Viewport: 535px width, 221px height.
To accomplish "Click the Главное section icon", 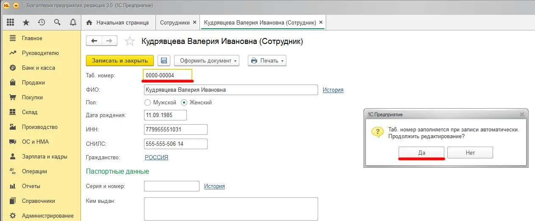I will tap(13, 38).
